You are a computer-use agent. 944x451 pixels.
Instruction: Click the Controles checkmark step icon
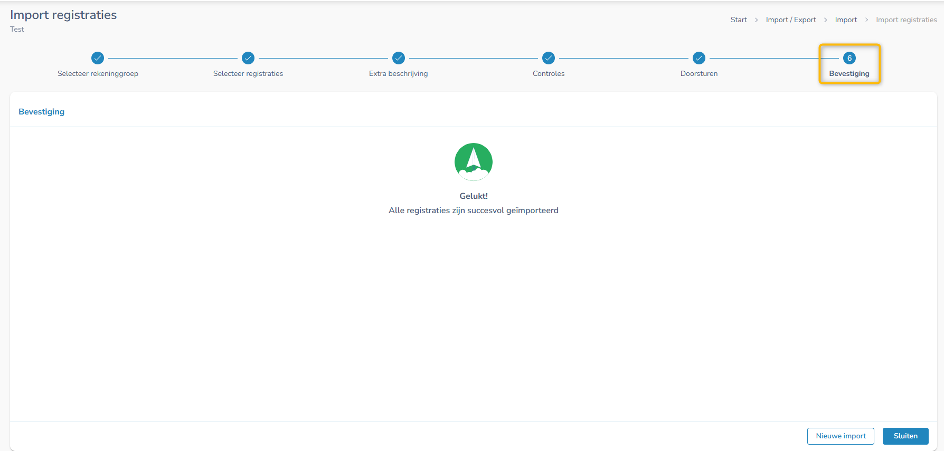[x=549, y=58]
